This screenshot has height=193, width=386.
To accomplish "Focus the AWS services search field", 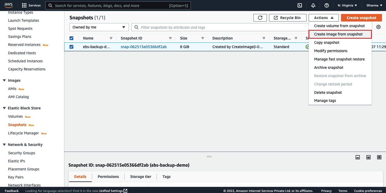I will 118,5.
